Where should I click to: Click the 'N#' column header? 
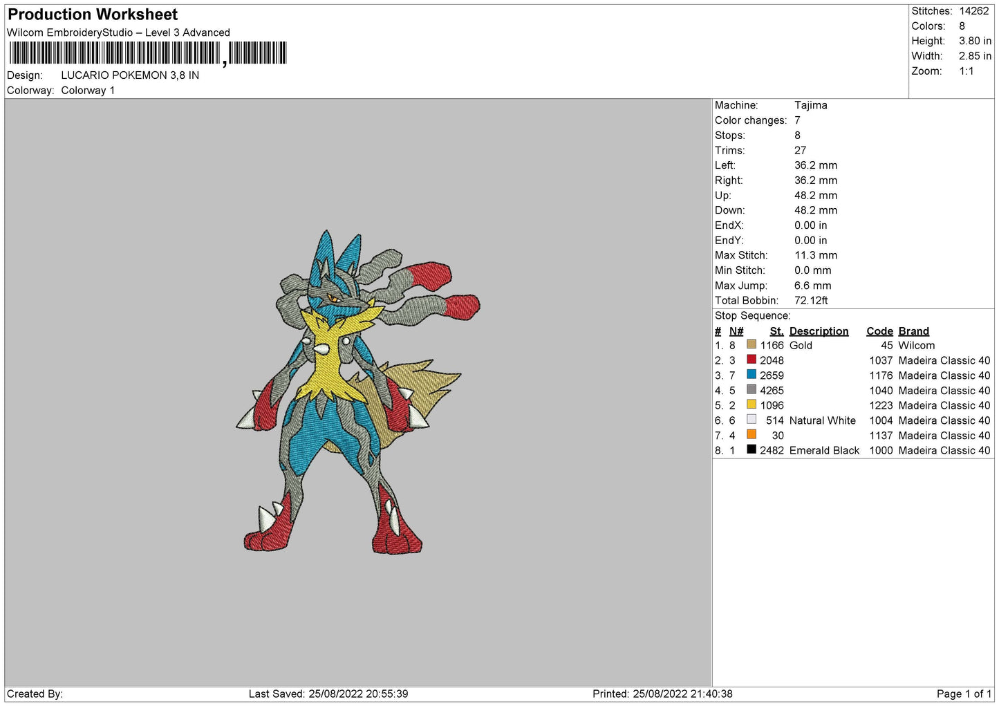pos(736,331)
